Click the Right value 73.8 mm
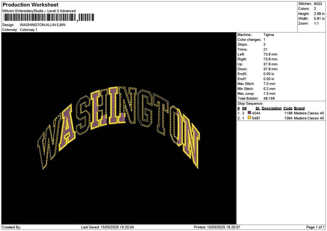 pyautogui.click(x=270, y=59)
